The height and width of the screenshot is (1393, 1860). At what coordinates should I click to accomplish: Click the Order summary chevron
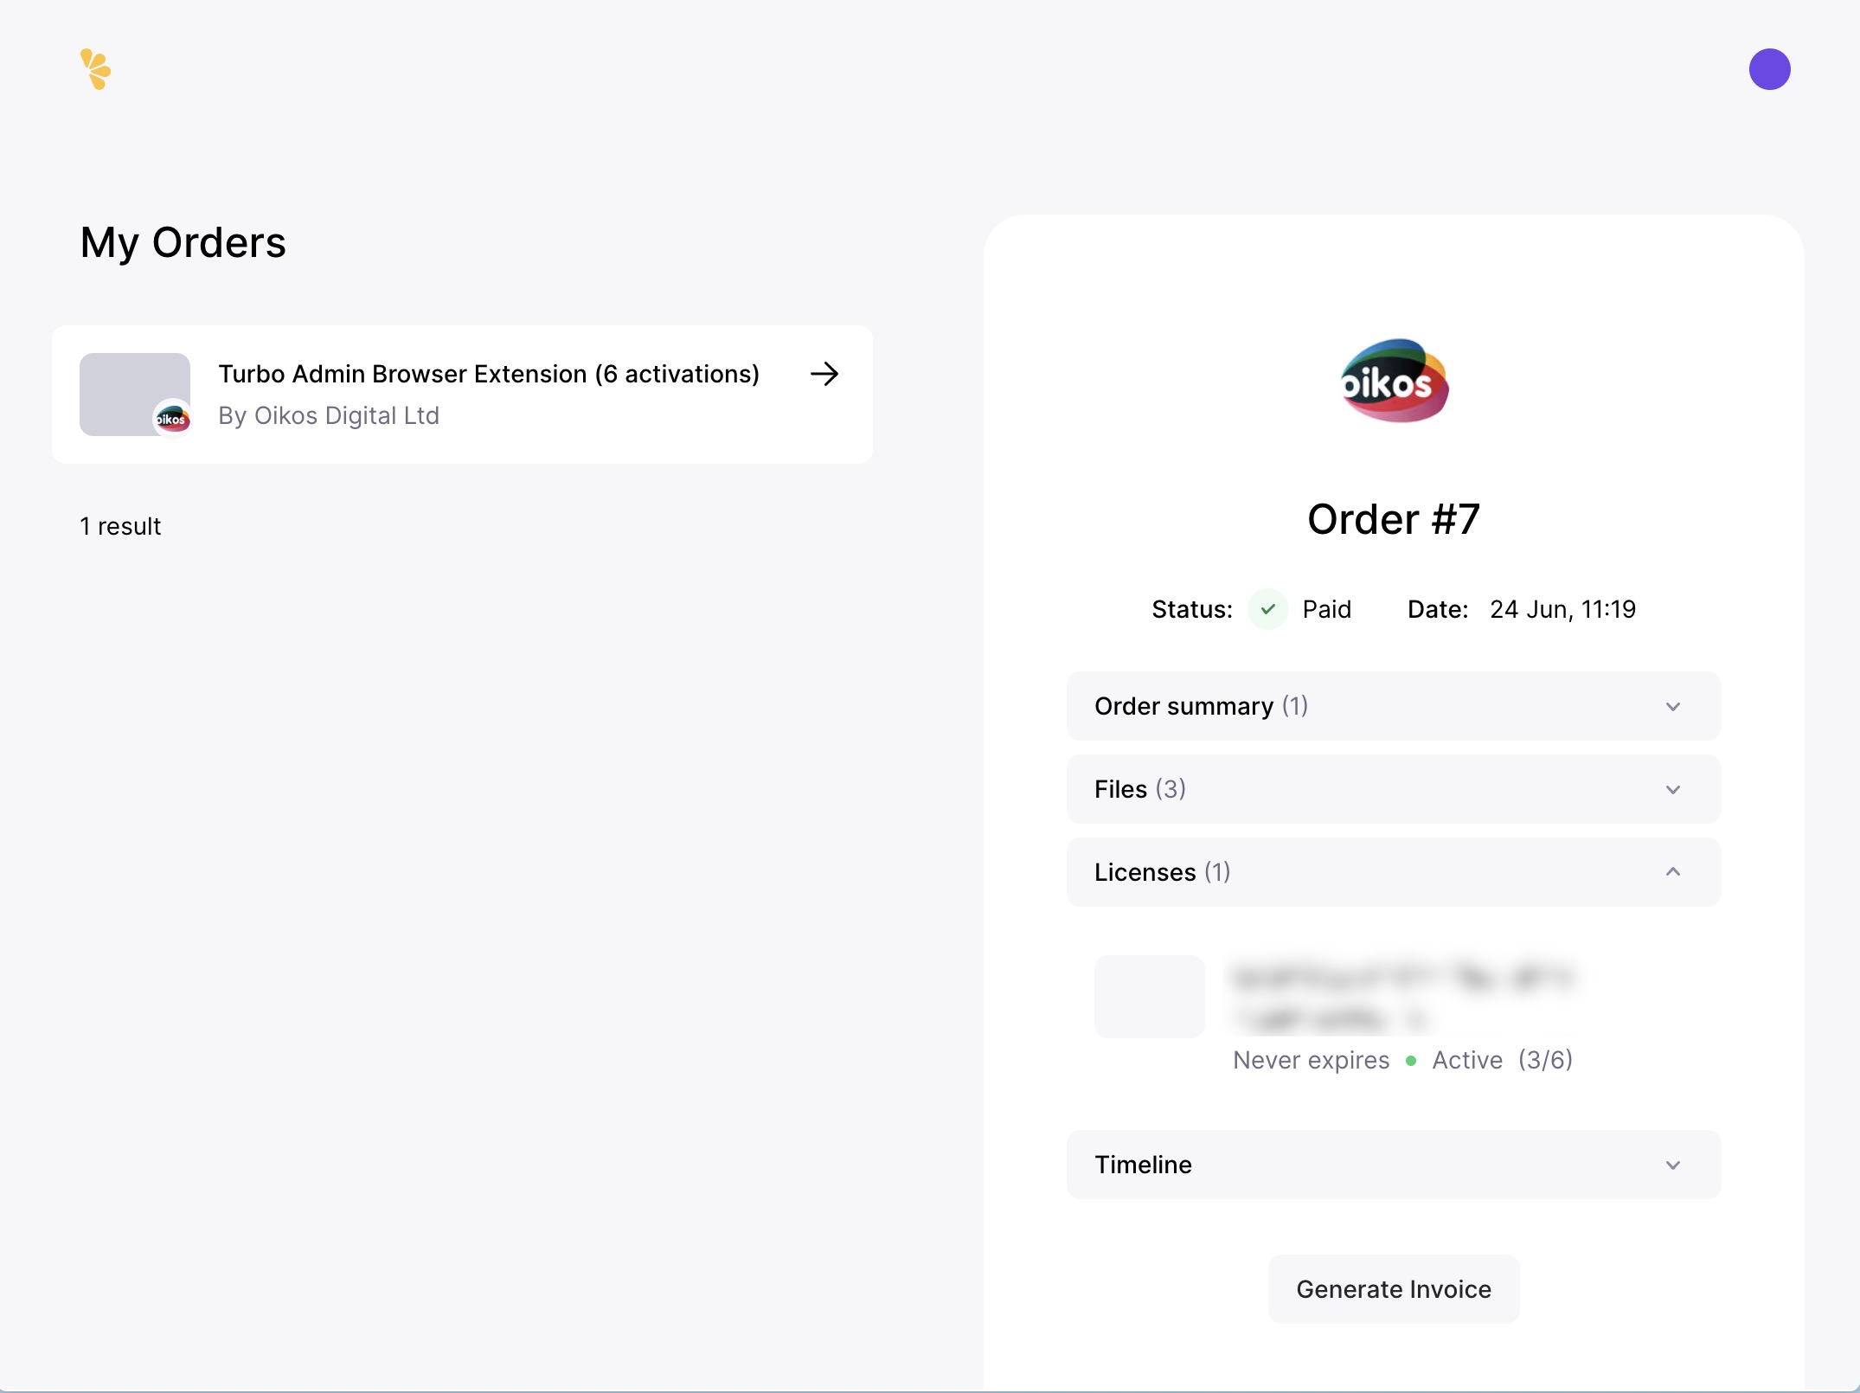[1673, 707]
